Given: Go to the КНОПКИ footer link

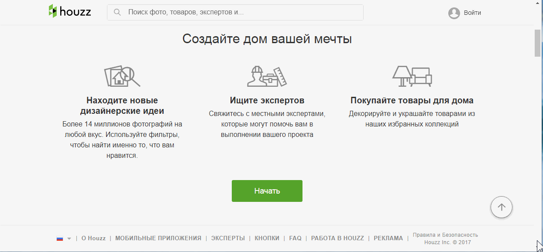Looking at the screenshot, I should [x=267, y=238].
